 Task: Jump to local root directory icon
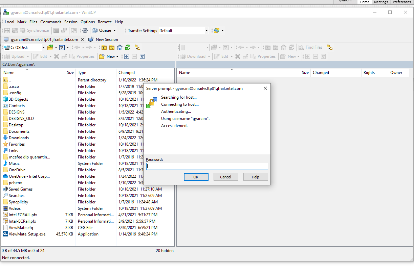click(112, 48)
